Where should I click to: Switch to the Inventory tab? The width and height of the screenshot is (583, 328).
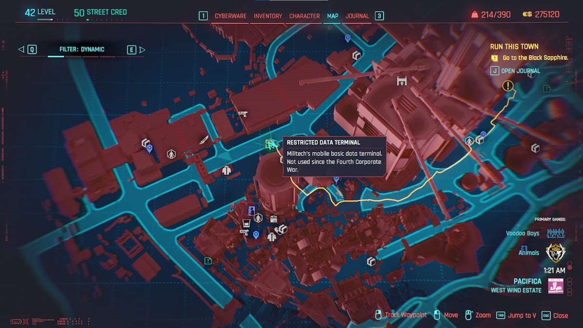(268, 16)
